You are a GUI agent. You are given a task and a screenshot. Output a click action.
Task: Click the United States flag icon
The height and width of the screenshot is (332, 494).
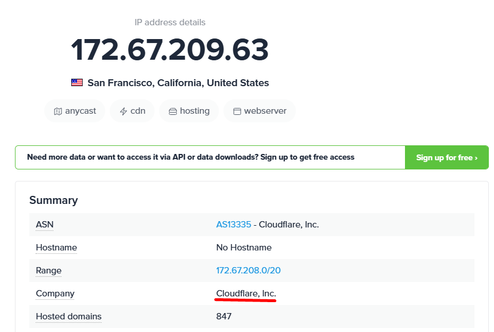coord(77,83)
